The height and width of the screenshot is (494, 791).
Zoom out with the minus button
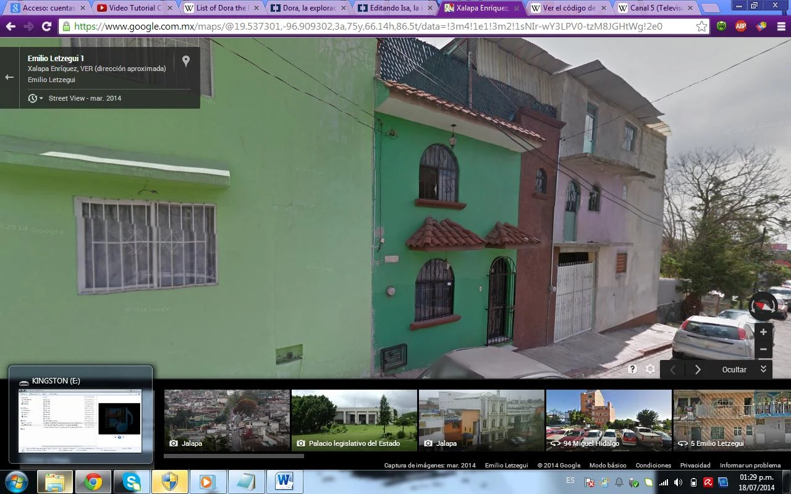pyautogui.click(x=763, y=350)
